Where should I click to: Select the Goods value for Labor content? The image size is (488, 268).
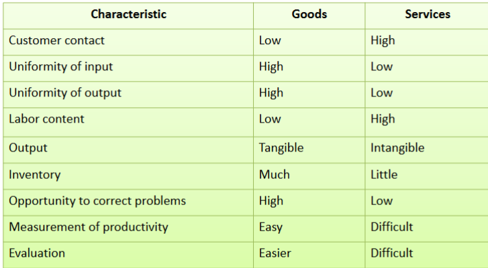(270, 119)
